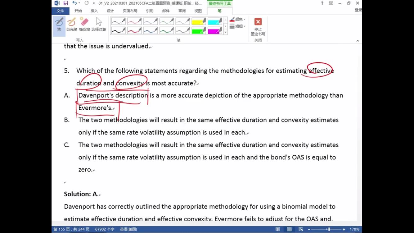Switch to the Insert (插入) ribbon tab
This screenshot has width=414, height=233.
(x=94, y=11)
